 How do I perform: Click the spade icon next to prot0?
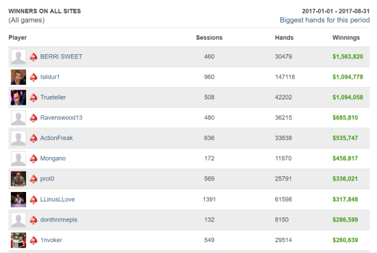pyautogui.click(x=34, y=179)
